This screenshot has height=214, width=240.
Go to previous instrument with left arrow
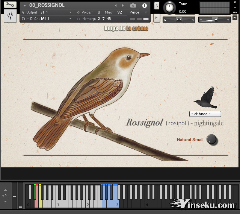point(116,6)
